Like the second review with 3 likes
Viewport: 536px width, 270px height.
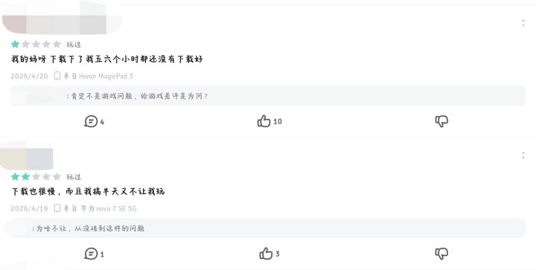(x=269, y=254)
